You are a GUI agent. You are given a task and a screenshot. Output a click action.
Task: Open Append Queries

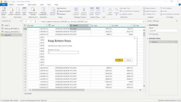pos(150,11)
